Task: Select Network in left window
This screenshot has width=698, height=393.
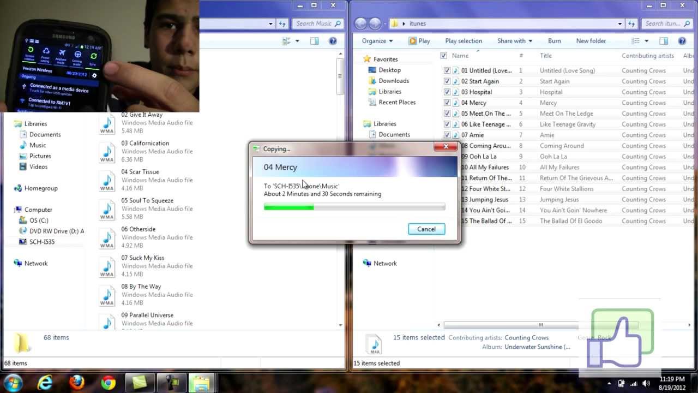Action: coord(36,263)
